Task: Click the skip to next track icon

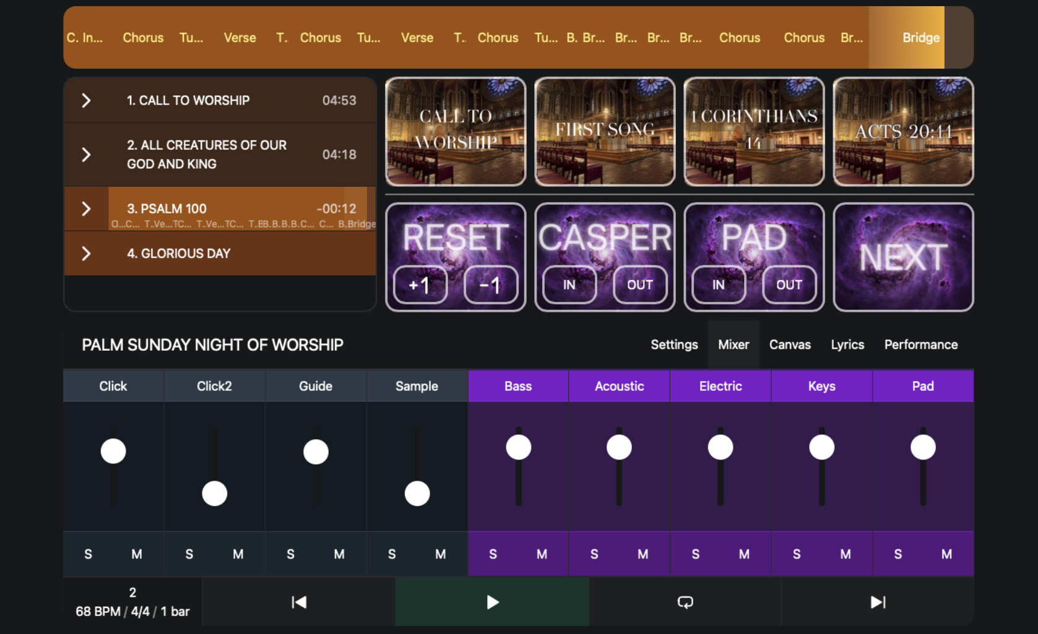Action: (x=878, y=602)
